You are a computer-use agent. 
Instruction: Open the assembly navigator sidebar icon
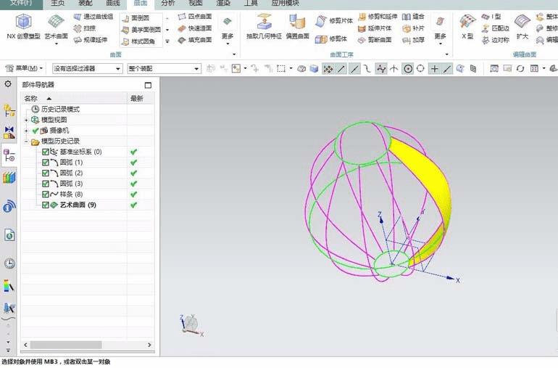(x=9, y=111)
